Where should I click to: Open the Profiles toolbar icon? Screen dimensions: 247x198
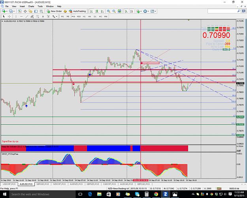point(11,11)
